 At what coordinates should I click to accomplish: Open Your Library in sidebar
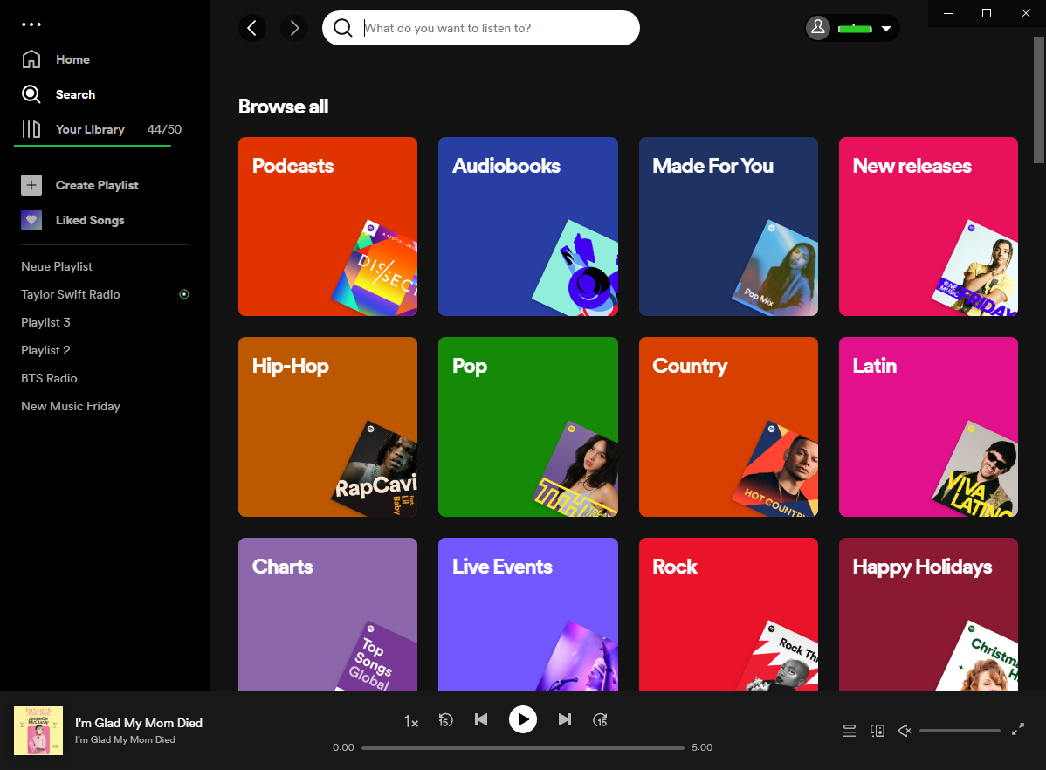90,129
